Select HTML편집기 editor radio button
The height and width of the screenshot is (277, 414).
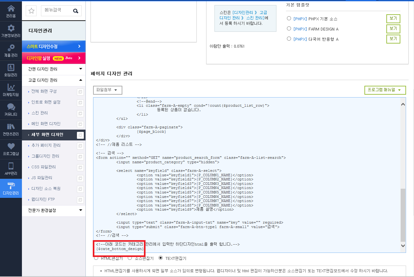(96, 258)
